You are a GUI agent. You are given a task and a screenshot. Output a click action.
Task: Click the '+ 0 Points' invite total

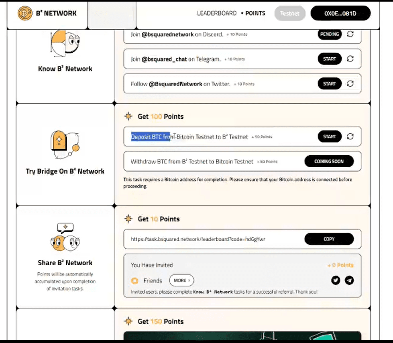tap(341, 265)
